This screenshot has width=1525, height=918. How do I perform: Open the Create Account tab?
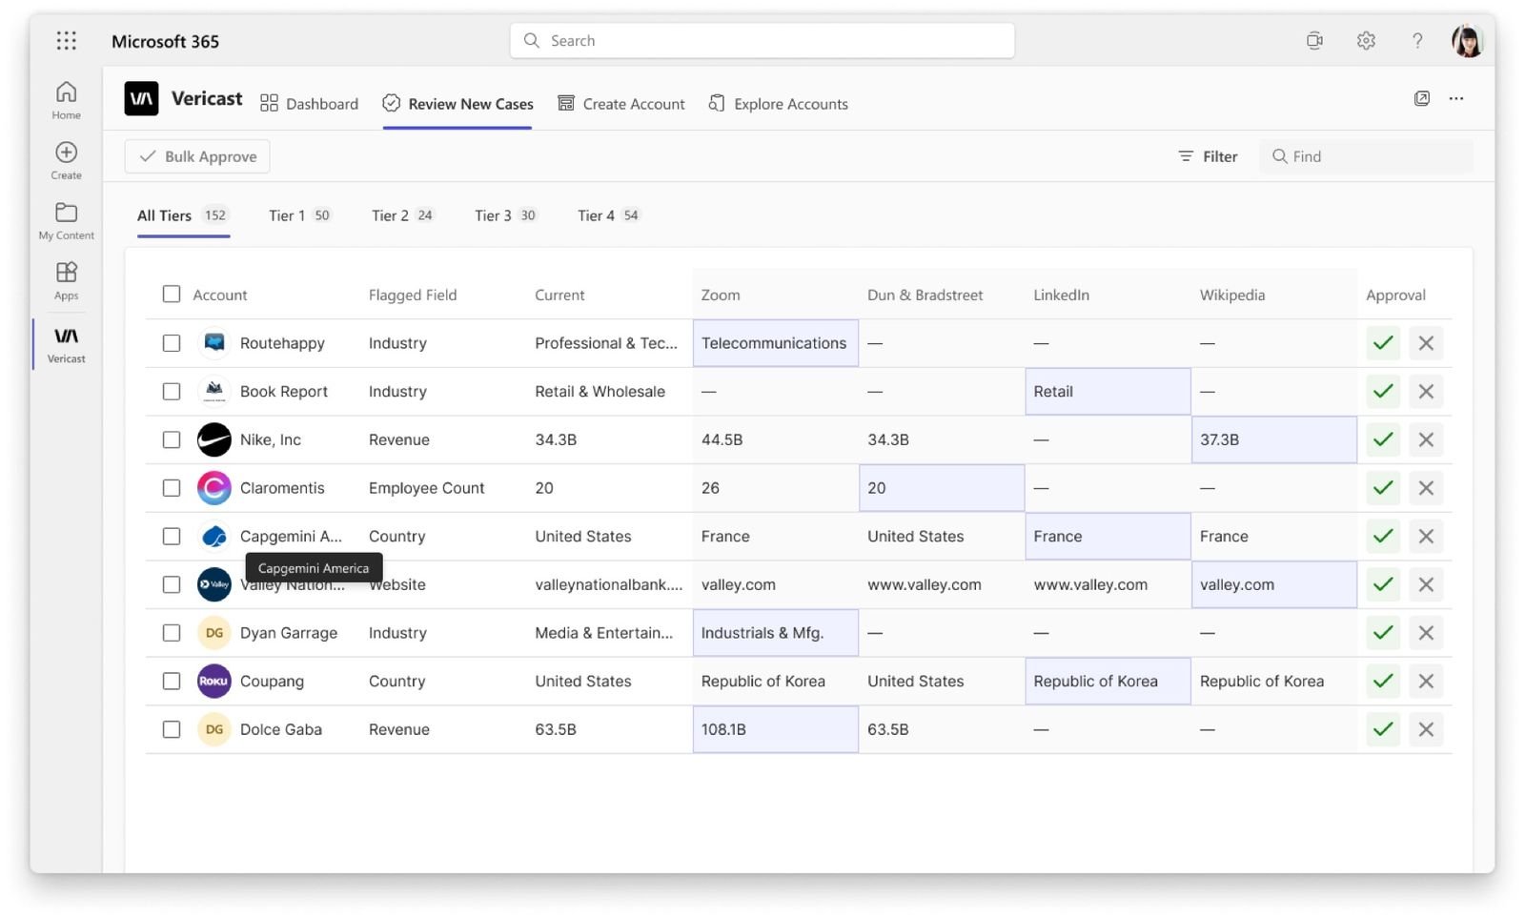pos(621,103)
